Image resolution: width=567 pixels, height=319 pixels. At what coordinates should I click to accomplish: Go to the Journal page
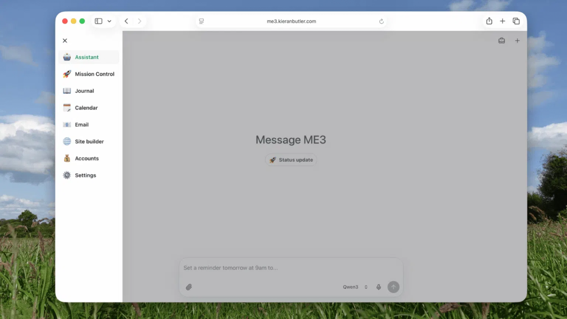click(x=89, y=91)
